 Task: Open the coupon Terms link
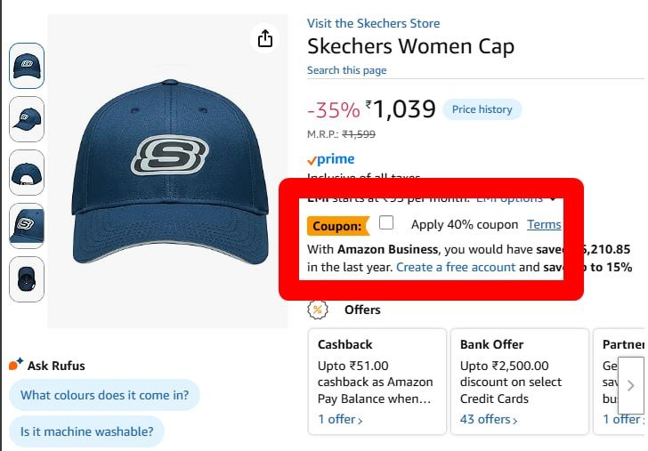(544, 225)
